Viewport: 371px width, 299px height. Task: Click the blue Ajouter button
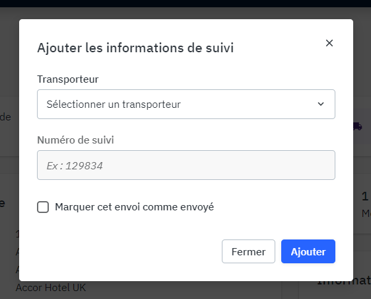(308, 251)
